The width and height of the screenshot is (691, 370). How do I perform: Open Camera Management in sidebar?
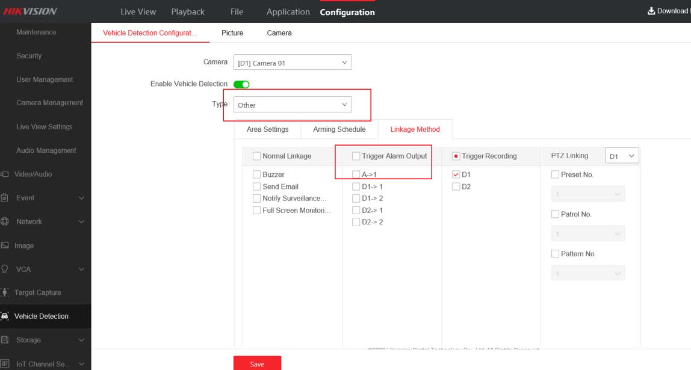tap(50, 103)
